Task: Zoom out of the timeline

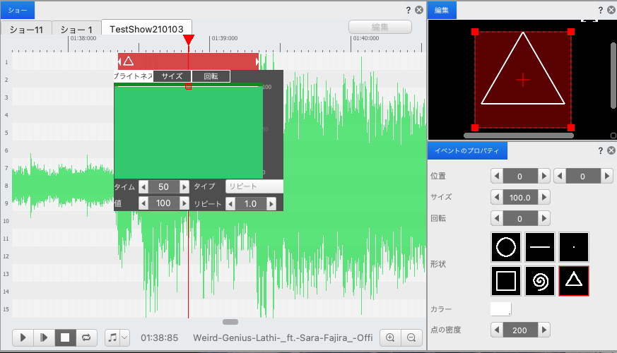Action: point(409,337)
